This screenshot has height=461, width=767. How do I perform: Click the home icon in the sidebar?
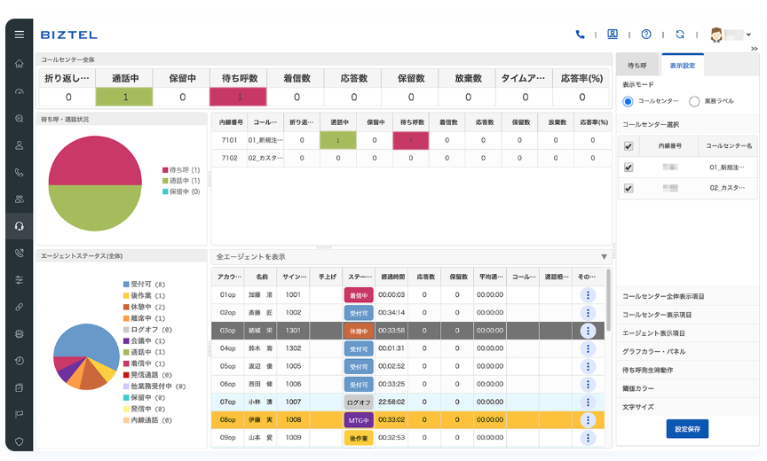(x=20, y=64)
